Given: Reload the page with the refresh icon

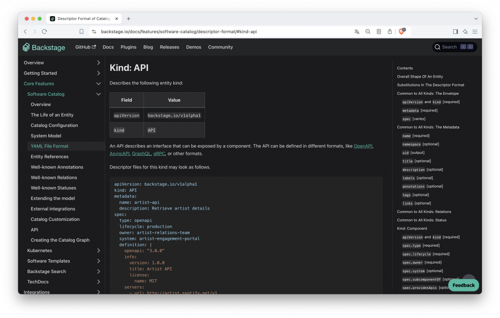Looking at the screenshot, I should coord(44,32).
